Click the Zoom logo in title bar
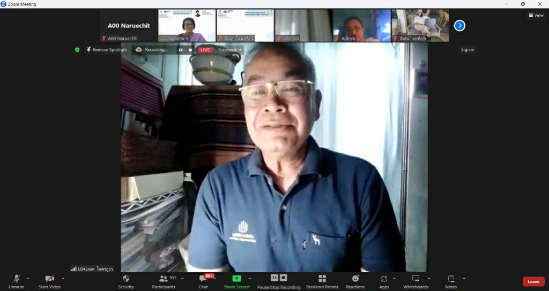 pyautogui.click(x=4, y=4)
